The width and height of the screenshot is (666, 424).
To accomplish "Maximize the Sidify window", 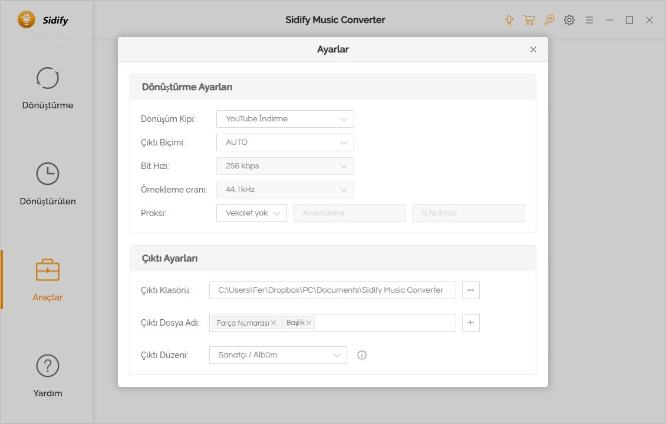I will coord(629,20).
